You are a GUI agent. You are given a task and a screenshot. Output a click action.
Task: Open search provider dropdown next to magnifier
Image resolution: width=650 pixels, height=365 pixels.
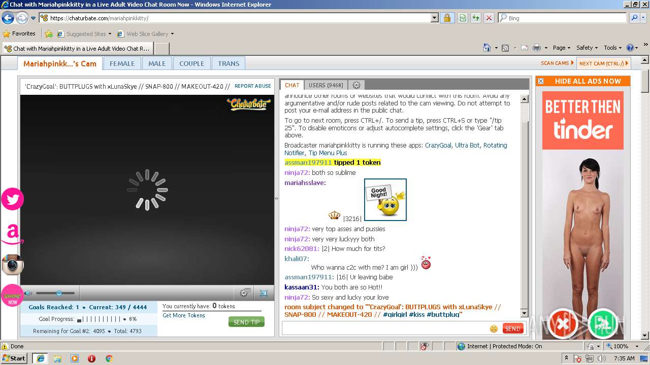tap(644, 18)
